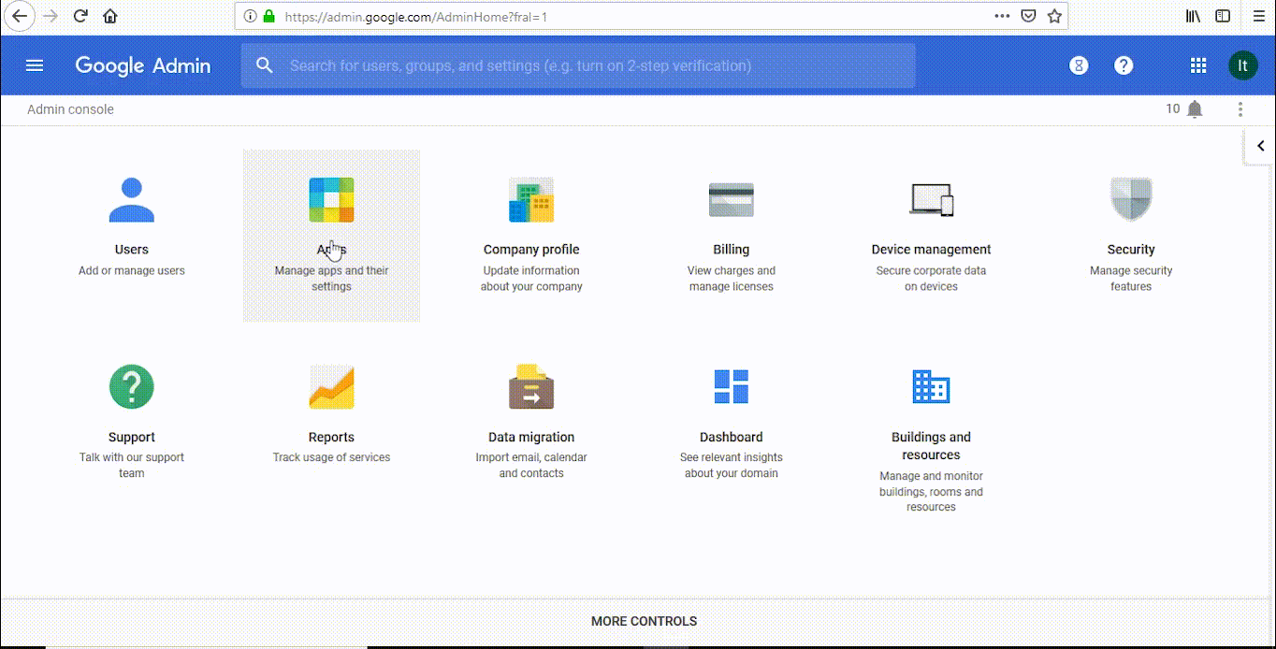Viewport: 1276px width, 649px height.
Task: Expand the collapsed side panel chevron
Action: click(1260, 146)
